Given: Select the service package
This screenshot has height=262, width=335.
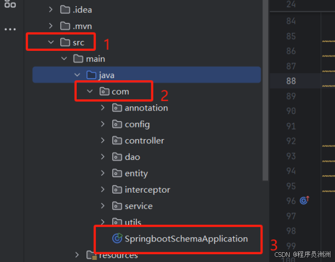Looking at the screenshot, I should point(138,206).
